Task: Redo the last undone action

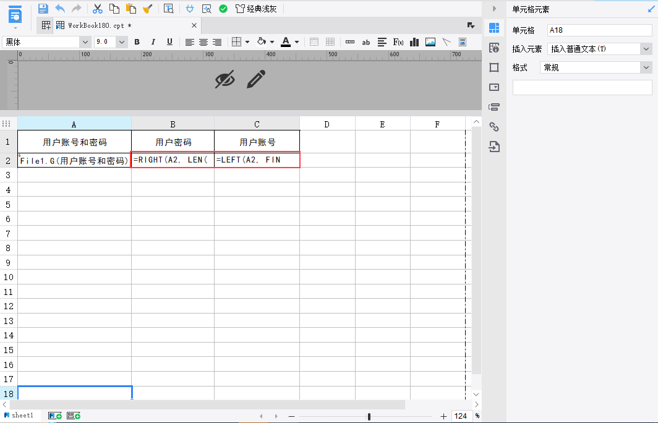Action: coord(77,9)
